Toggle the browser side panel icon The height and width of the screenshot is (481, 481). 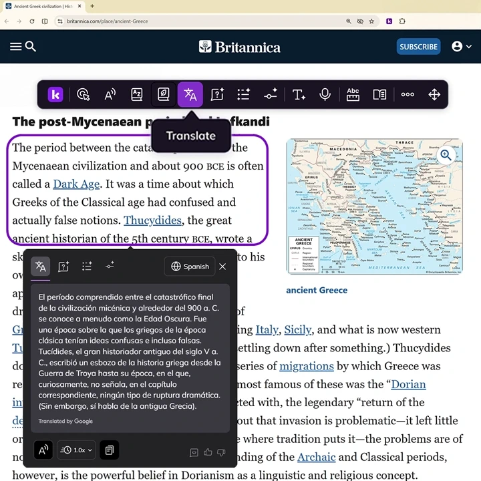pyautogui.click(x=45, y=21)
